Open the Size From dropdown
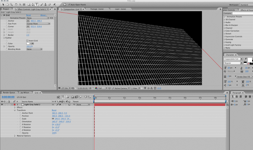 [x=38, y=24]
